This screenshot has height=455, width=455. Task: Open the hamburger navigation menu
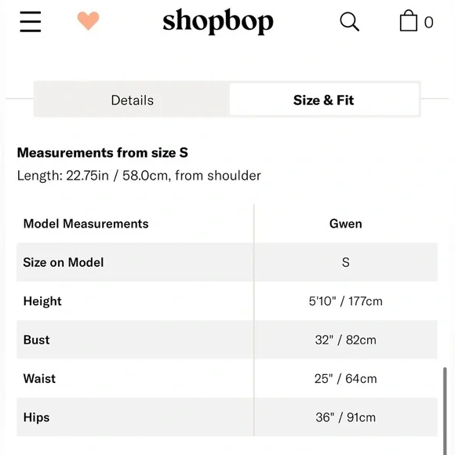pos(31,22)
